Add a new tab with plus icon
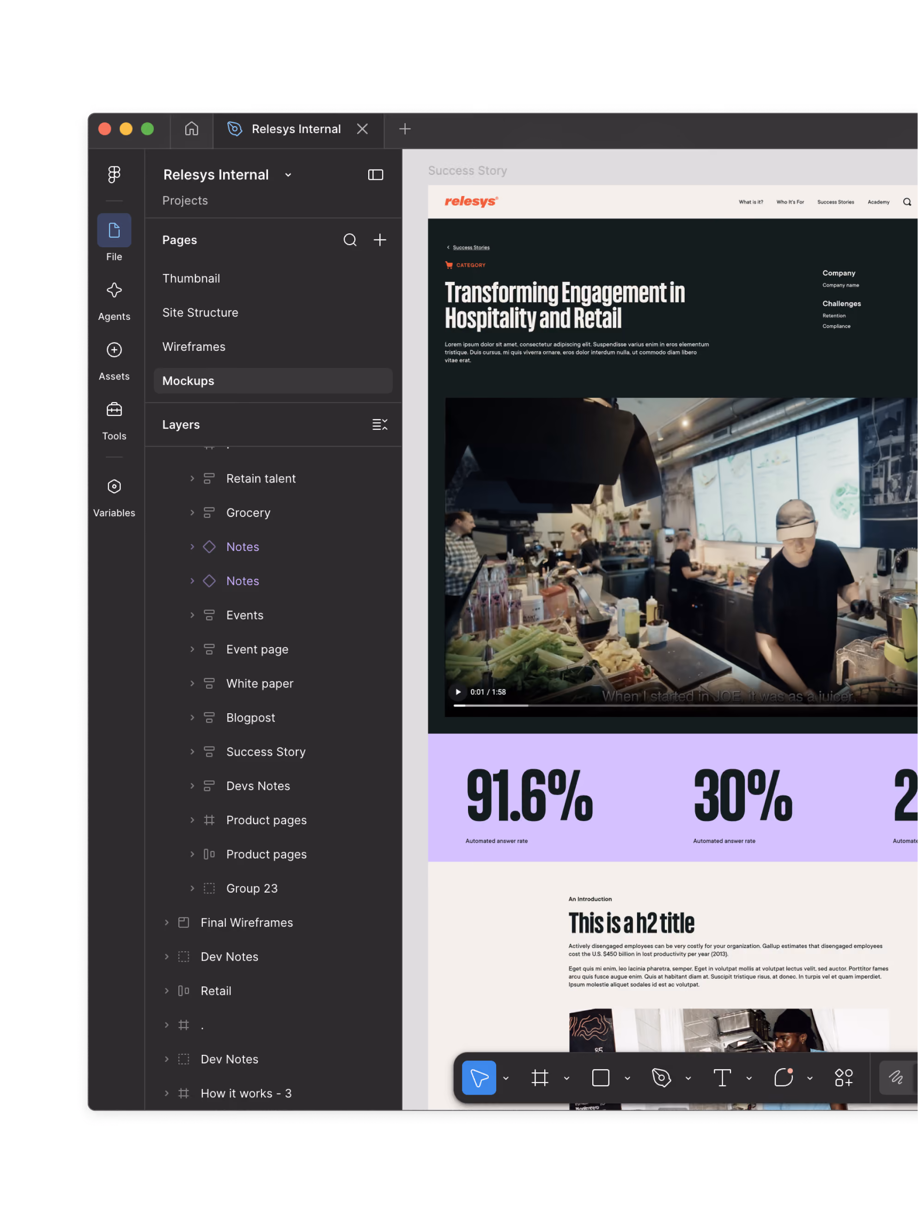The width and height of the screenshot is (918, 1224). pyautogui.click(x=405, y=129)
